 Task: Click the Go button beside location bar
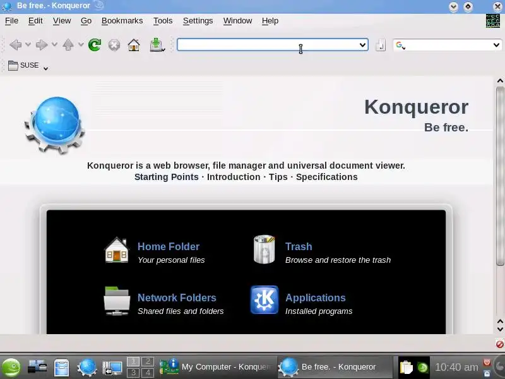pos(381,45)
